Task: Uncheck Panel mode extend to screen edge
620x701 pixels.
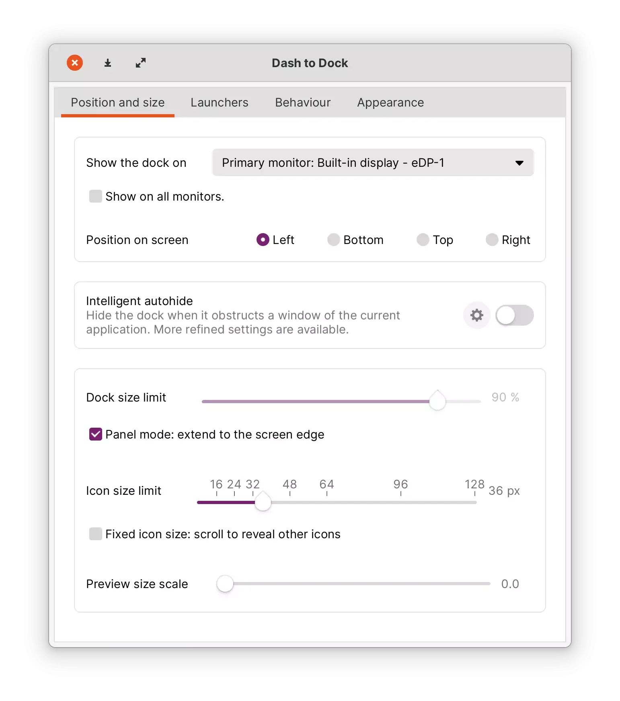Action: tap(95, 434)
